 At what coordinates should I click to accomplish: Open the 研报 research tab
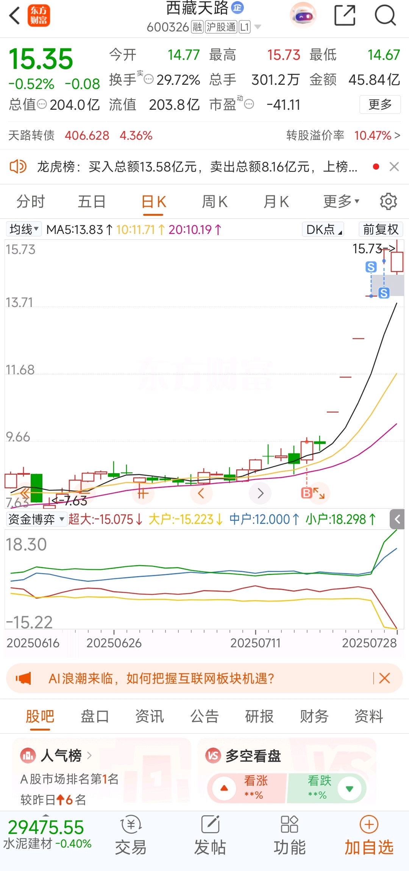[x=259, y=716]
